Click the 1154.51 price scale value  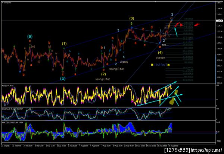click(x=220, y=3)
